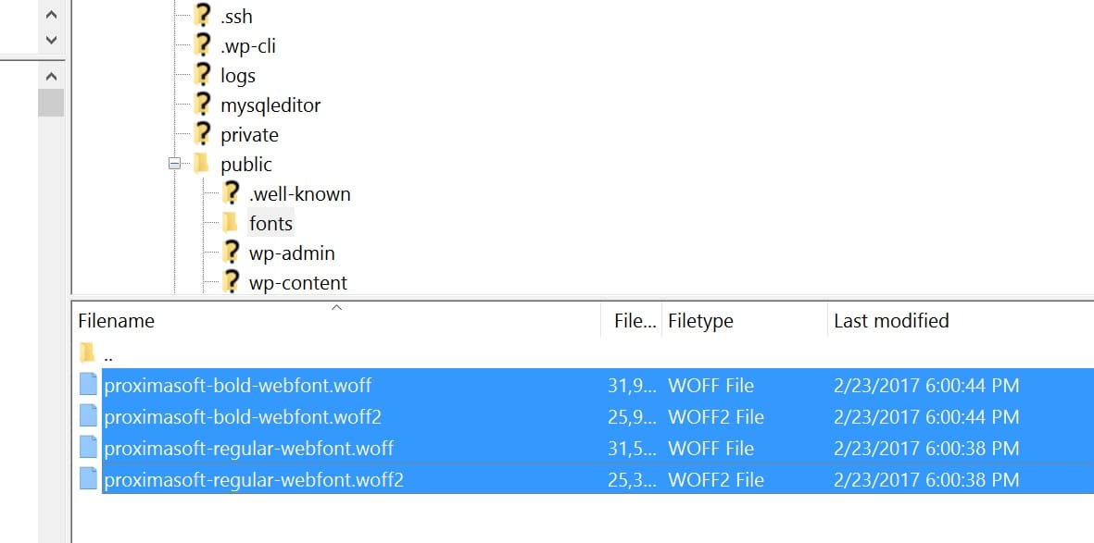Click the question mark icon beside wp-admin
Screen dimensions: 1094x543
coord(231,253)
